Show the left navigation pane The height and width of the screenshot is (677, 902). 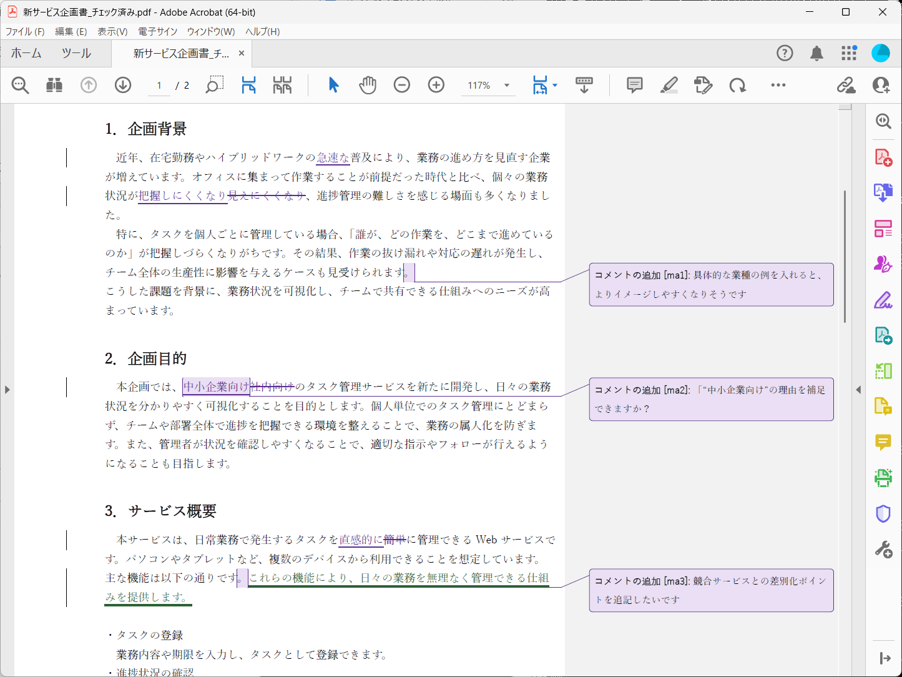pos(7,389)
